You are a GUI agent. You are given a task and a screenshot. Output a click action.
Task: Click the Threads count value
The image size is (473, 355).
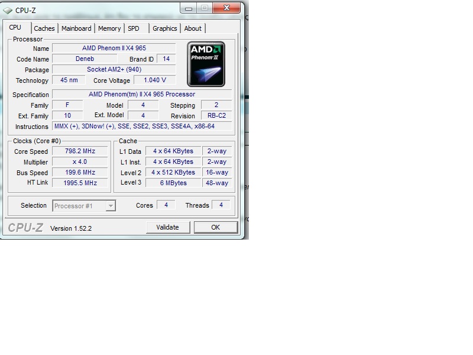point(221,205)
